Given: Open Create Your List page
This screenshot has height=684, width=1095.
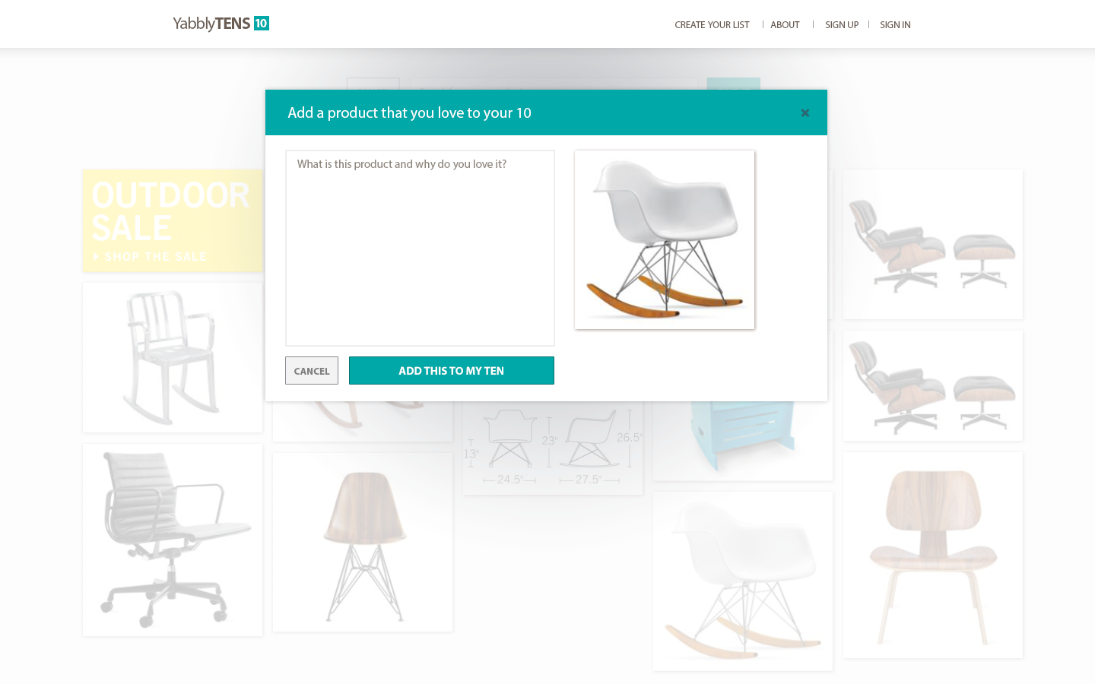Looking at the screenshot, I should 712,25.
